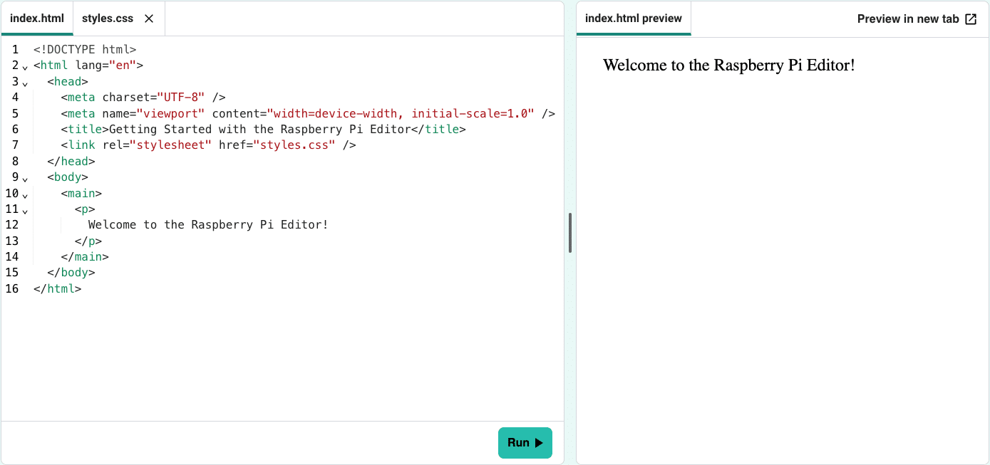Switch to the index.html editor tab
Screen dimensions: 990x465
(x=37, y=19)
